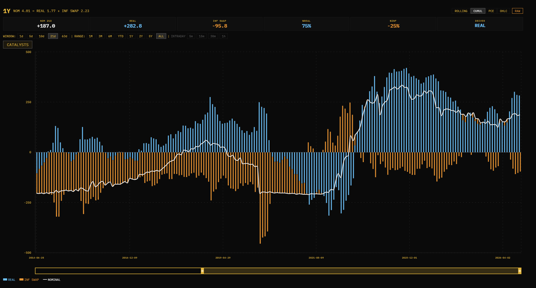Click the 2016-12-09 date axis label
This screenshot has height=288, width=536.
click(x=130, y=258)
